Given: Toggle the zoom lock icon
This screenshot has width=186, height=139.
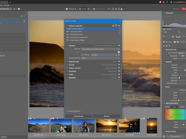Looking at the screenshot, I should click(121, 9).
